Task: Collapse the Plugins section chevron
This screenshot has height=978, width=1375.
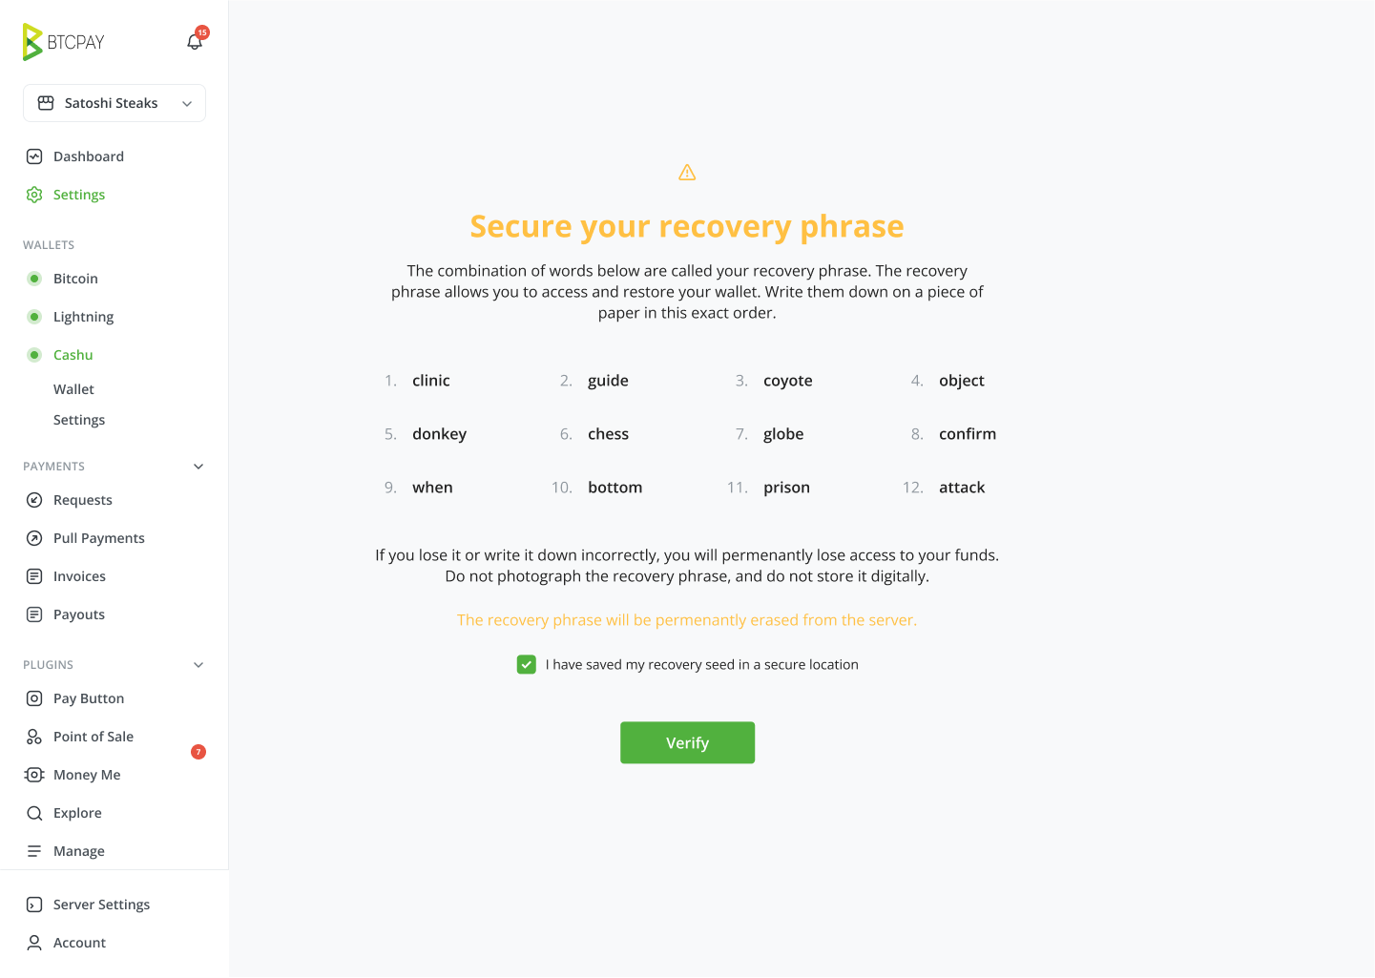Action: [x=198, y=665]
